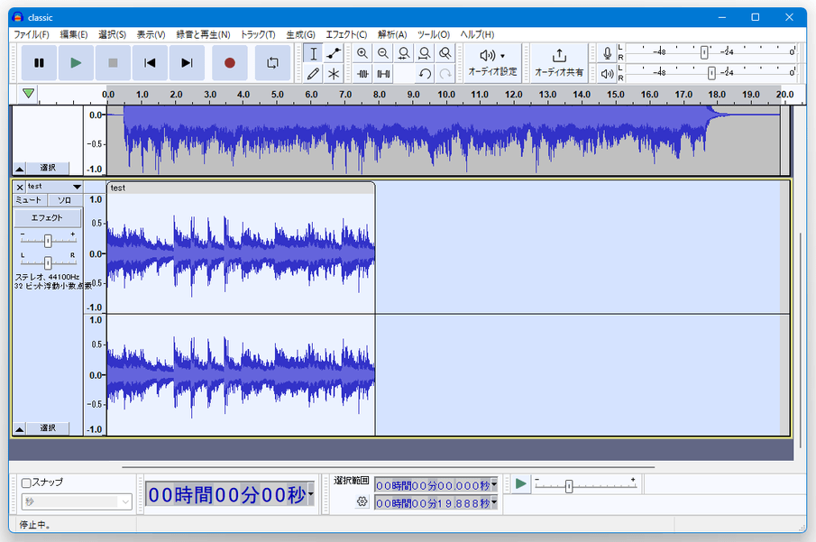Collapse the test track with its arrow button
Image resolution: width=816 pixels, height=542 pixels.
(x=19, y=429)
